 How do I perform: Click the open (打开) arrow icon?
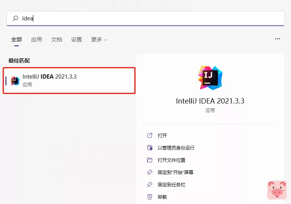(x=150, y=135)
